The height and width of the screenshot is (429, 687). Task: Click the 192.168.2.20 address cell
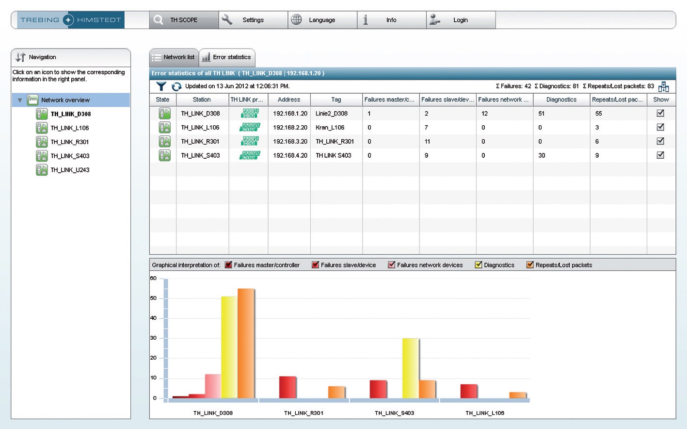point(290,128)
